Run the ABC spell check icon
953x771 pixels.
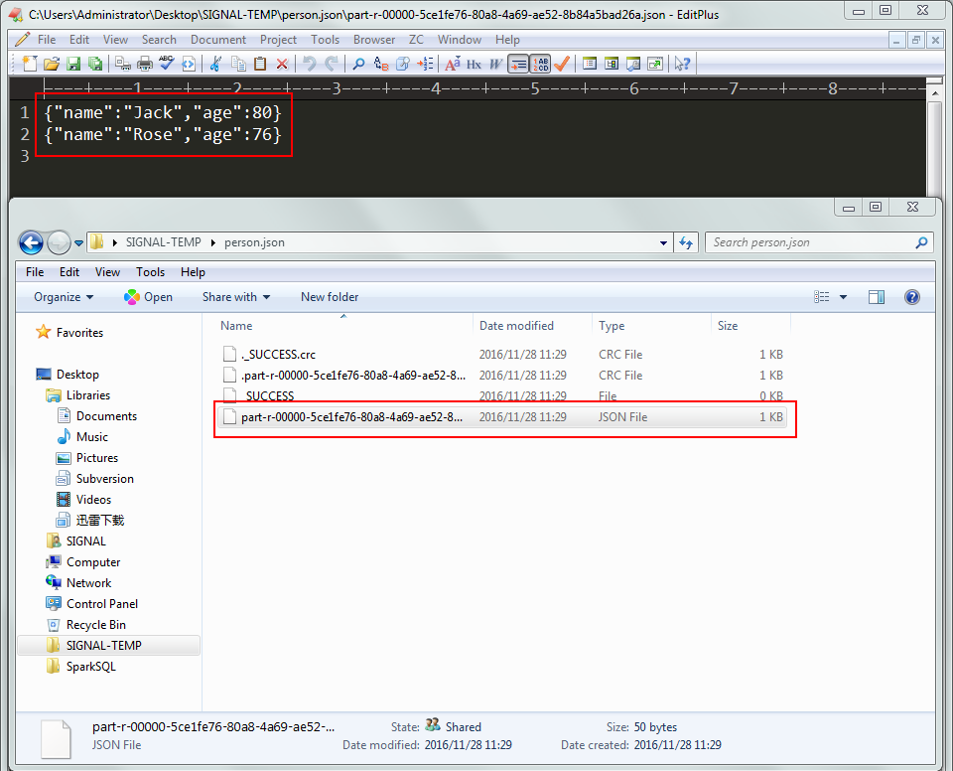tap(167, 64)
